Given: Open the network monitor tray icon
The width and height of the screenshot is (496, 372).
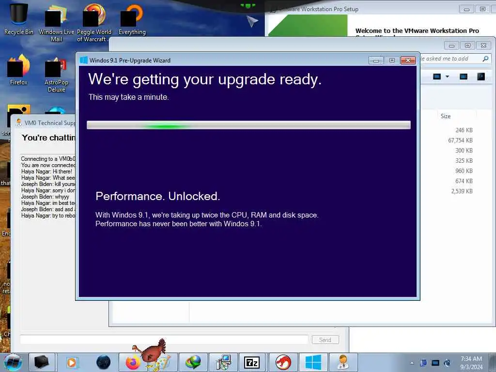Looking at the screenshot, I should pos(435,363).
